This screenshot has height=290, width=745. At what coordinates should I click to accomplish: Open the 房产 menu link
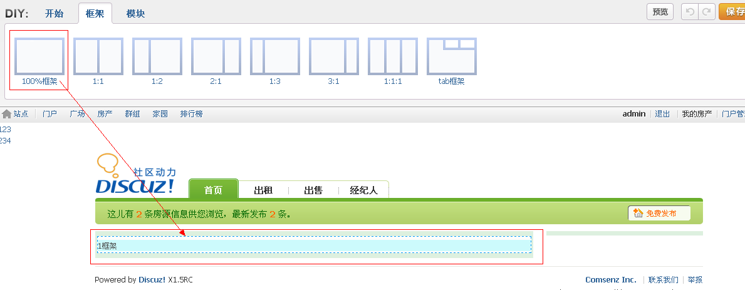[105, 114]
